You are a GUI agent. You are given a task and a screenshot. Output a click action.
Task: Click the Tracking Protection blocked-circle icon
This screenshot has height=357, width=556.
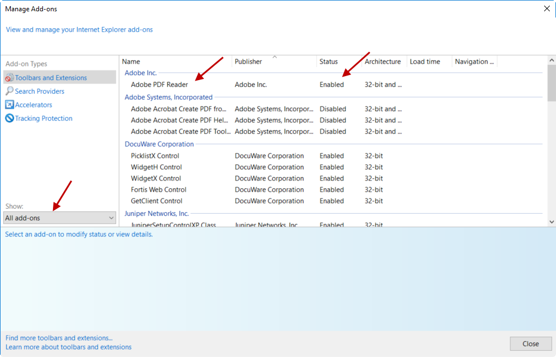(10, 118)
